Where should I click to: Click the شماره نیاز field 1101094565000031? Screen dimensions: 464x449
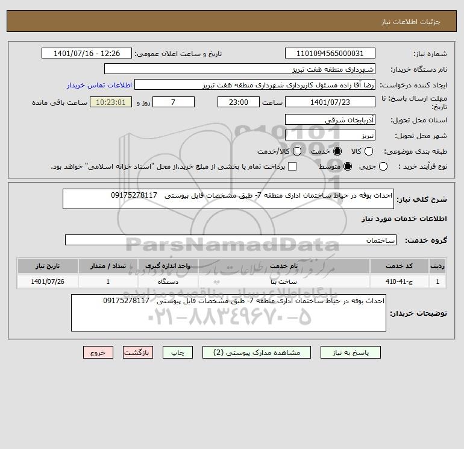(330, 54)
